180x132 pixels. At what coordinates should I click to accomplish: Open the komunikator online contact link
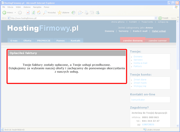(x=138, y=100)
